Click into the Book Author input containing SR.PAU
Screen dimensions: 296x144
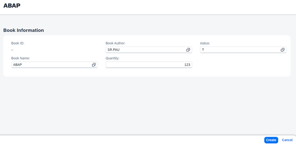click(x=149, y=50)
